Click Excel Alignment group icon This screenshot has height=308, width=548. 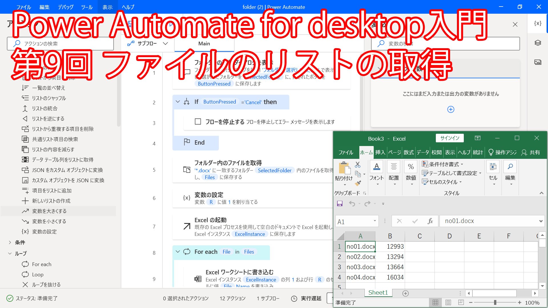point(394,167)
